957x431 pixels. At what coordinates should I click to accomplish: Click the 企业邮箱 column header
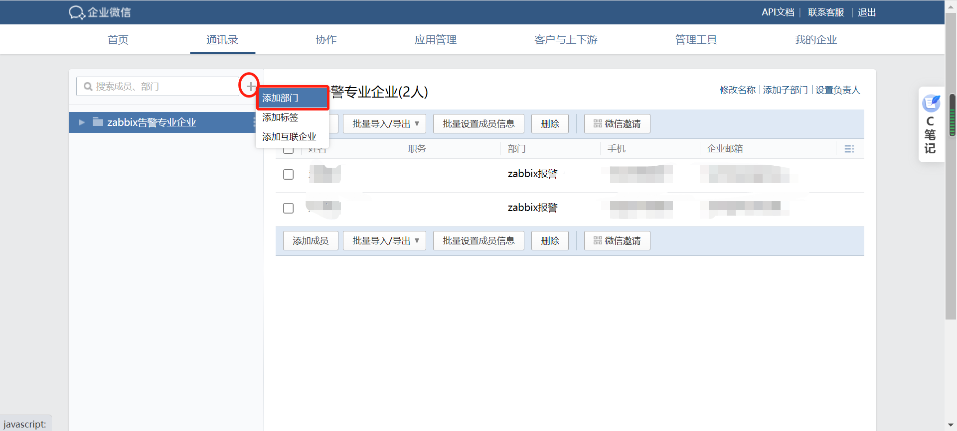tap(725, 149)
